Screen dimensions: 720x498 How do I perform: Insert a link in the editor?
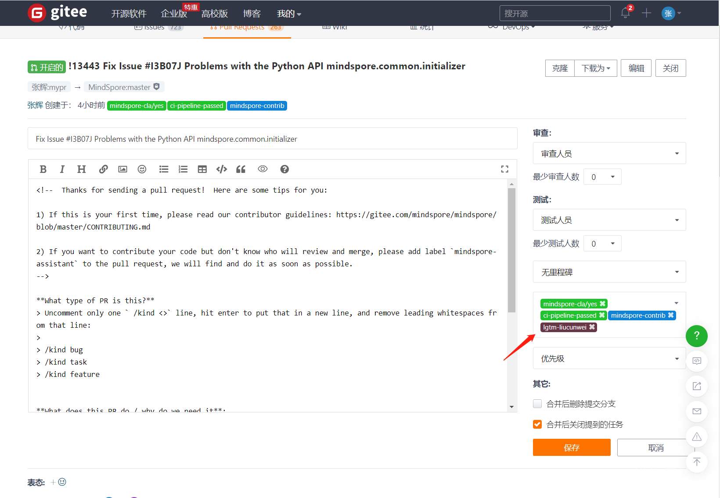click(103, 169)
